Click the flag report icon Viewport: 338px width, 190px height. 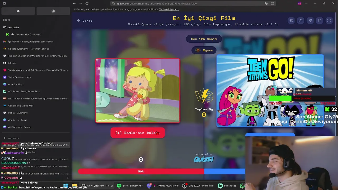tap(320, 21)
